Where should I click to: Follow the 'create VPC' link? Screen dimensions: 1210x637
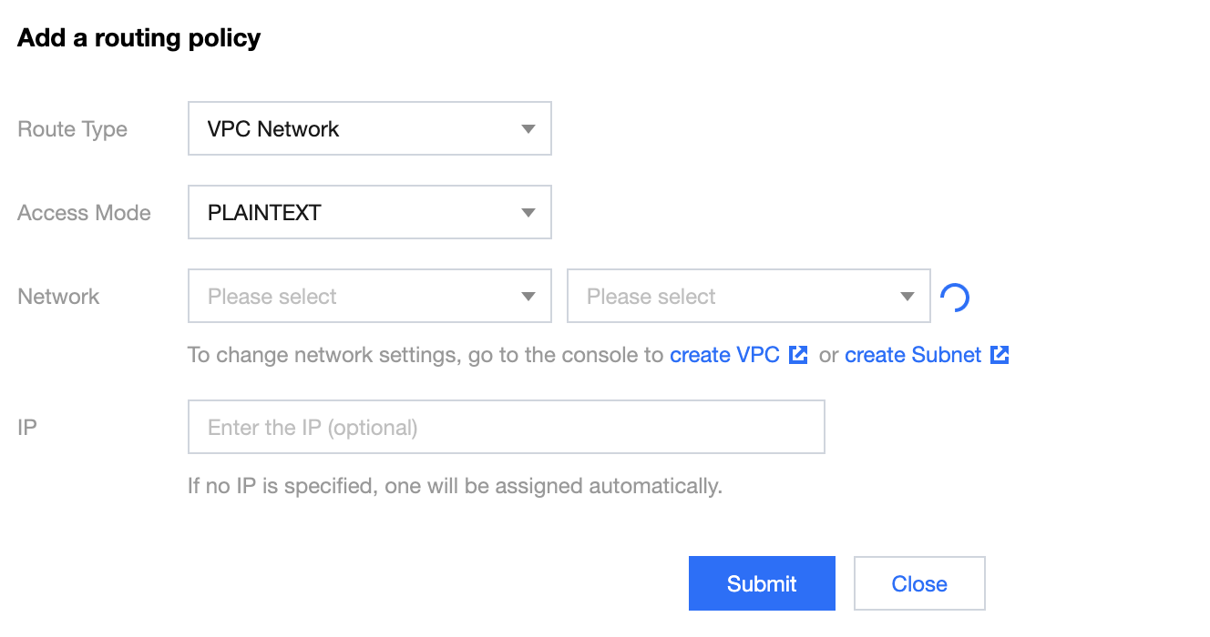pyautogui.click(x=724, y=355)
